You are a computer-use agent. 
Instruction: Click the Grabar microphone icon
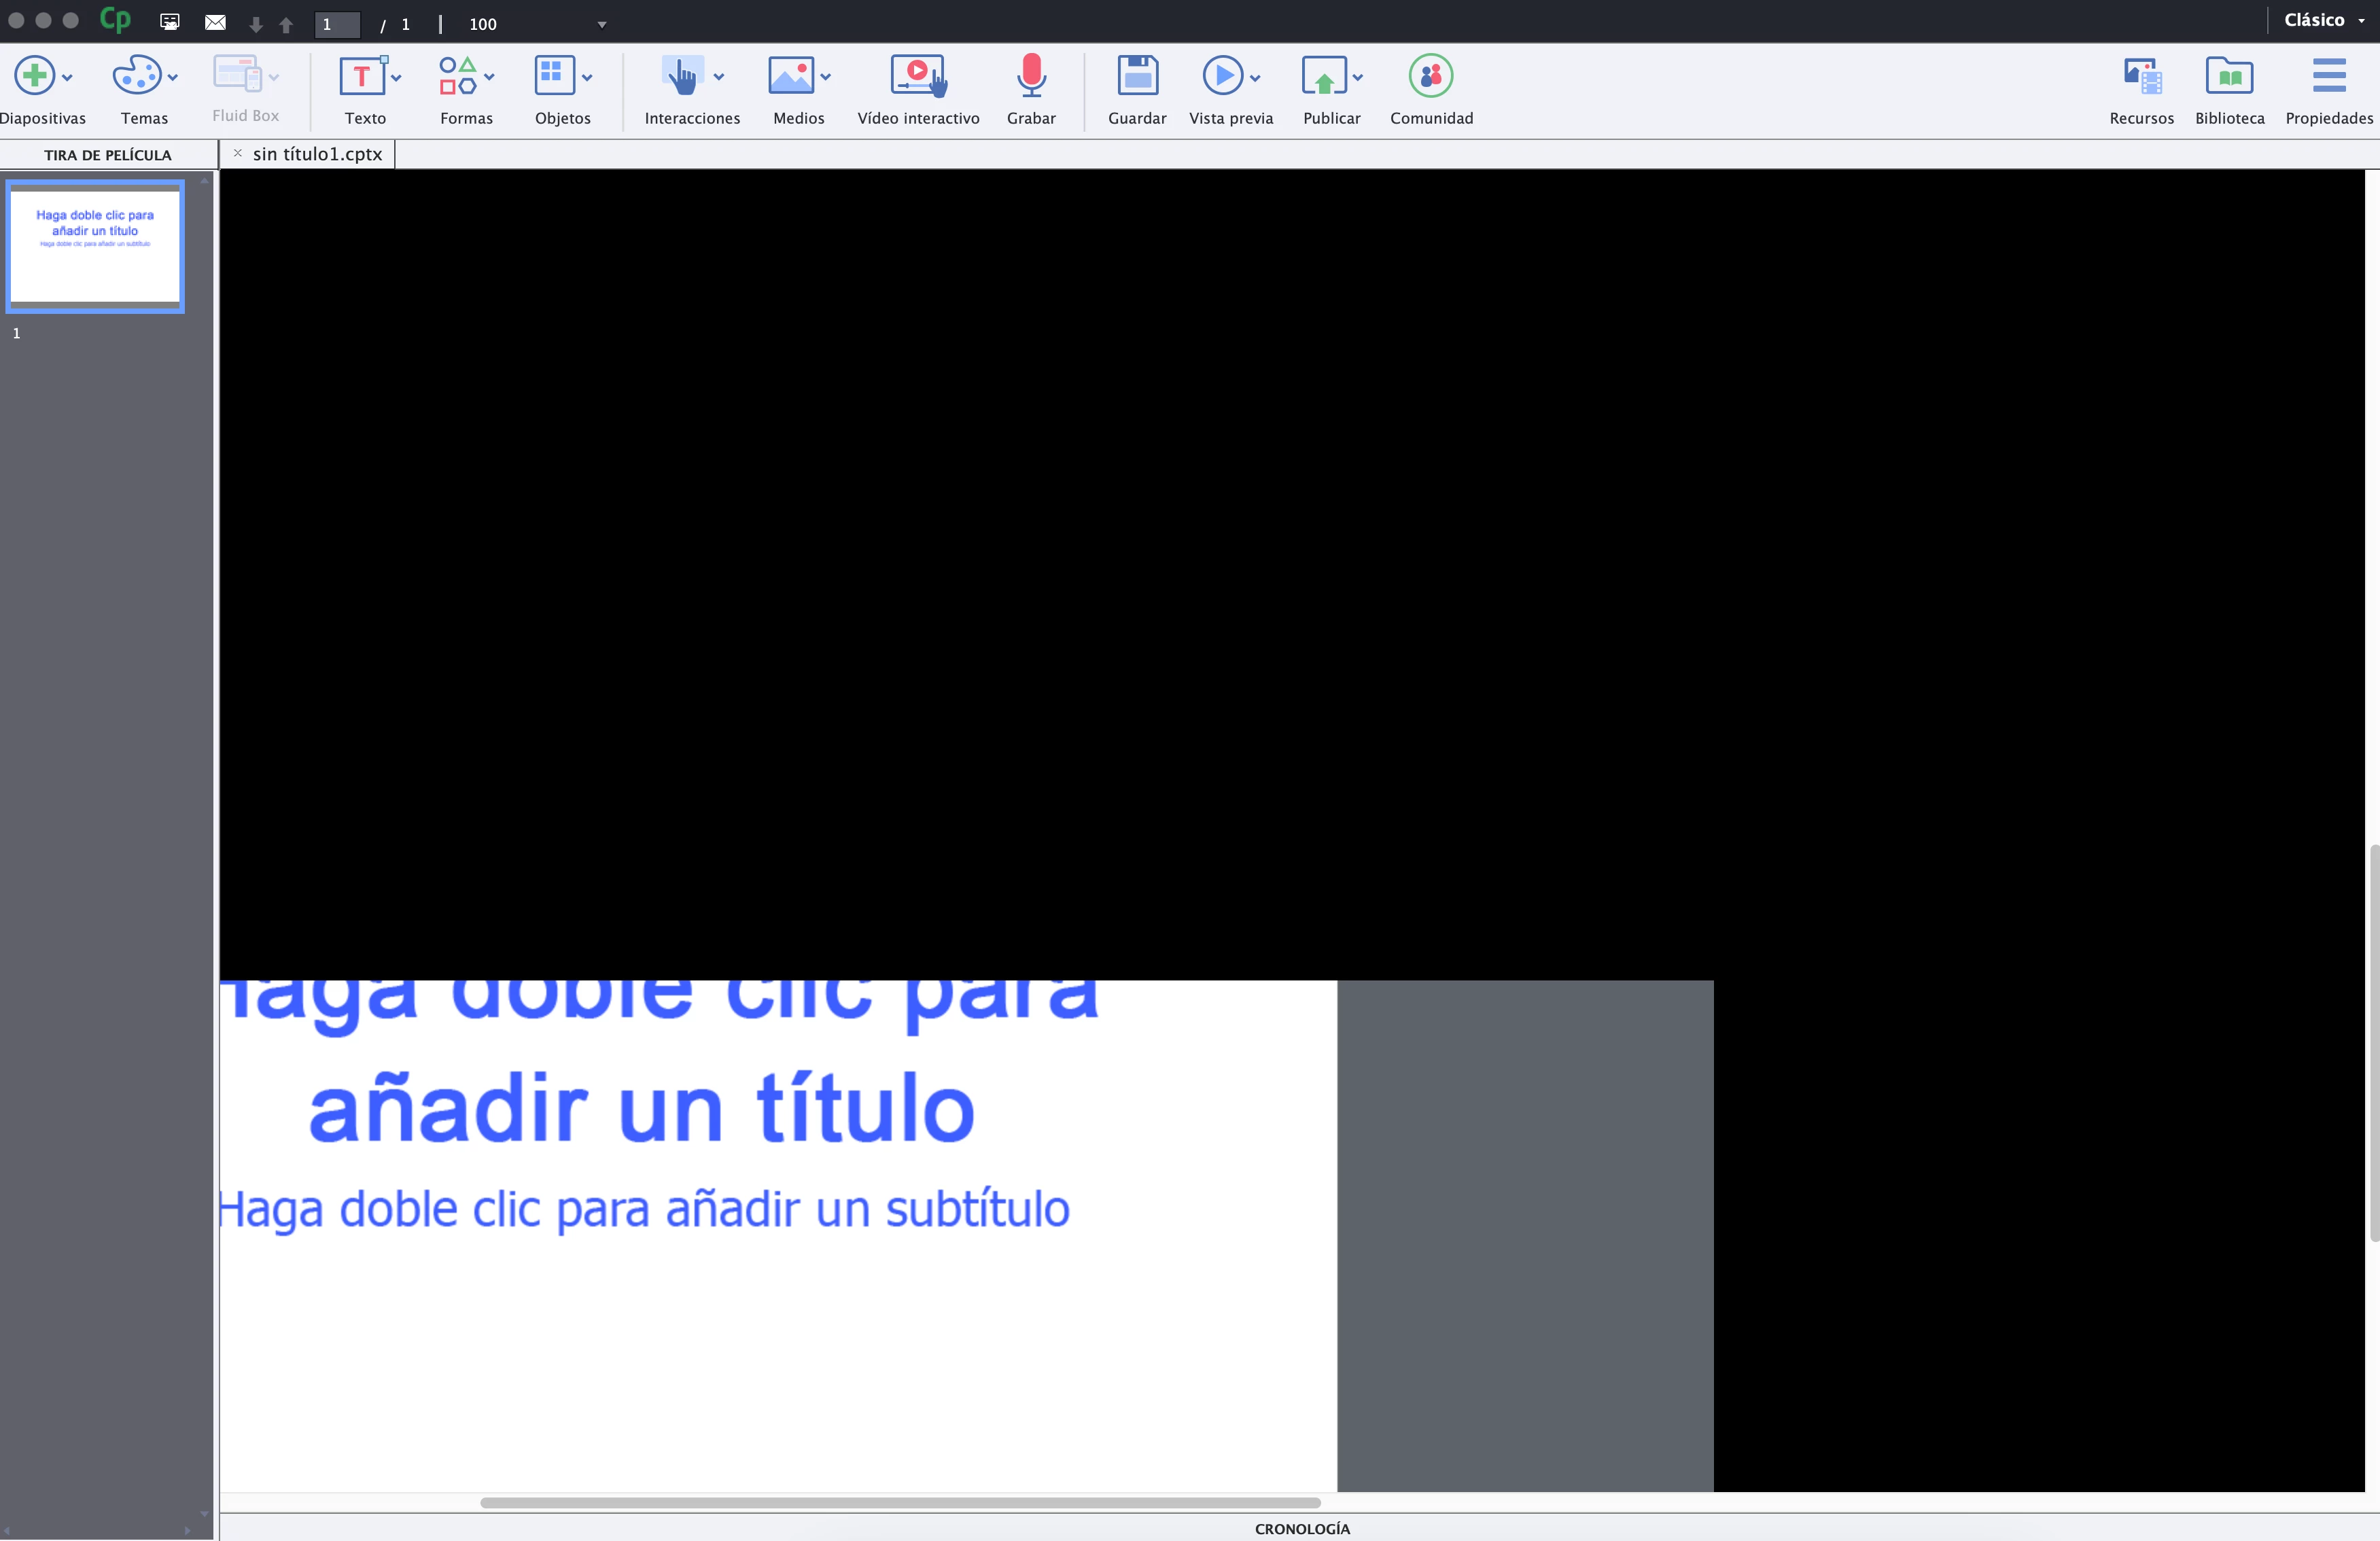pos(1030,76)
